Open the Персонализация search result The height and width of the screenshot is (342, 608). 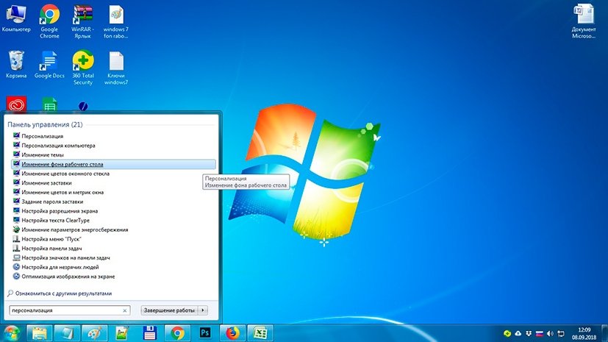(113, 136)
